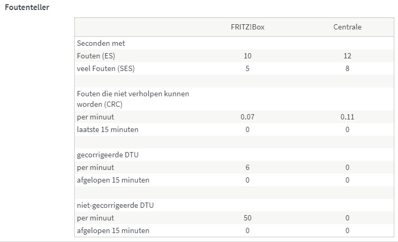Image resolution: width=398 pixels, height=242 pixels.
Task: Click "afgelopen 15 minuten" under niet-gecorrigeerde DTU
Action: point(113,230)
